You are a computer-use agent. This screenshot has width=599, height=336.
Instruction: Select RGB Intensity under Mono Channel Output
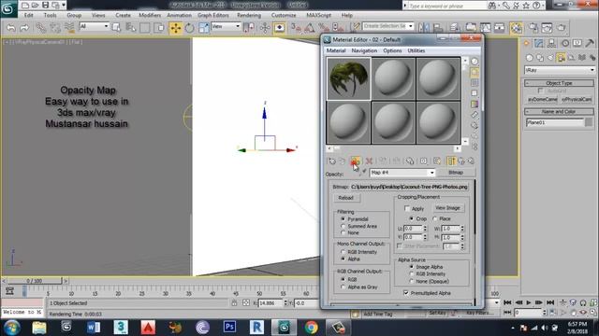pyautogui.click(x=343, y=252)
